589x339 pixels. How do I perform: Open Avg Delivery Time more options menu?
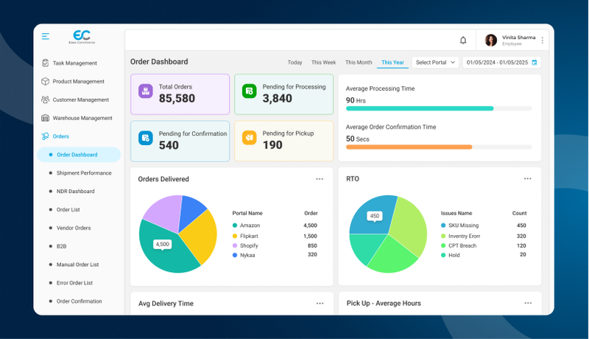(320, 304)
